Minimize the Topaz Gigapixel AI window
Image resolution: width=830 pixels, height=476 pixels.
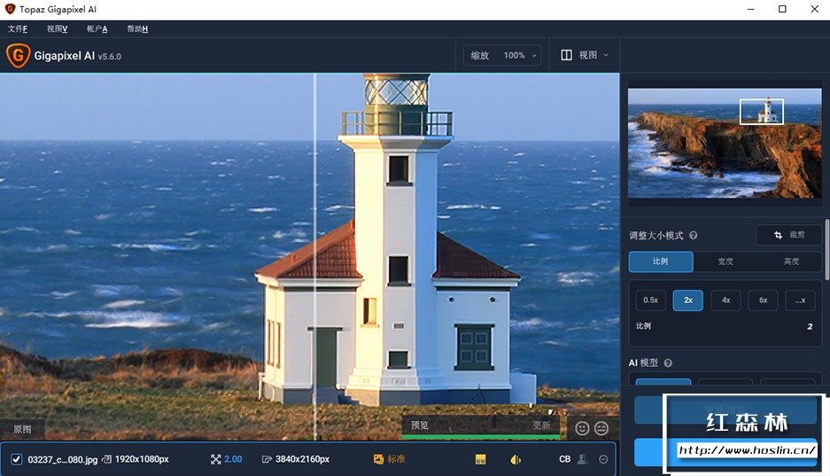pos(750,9)
